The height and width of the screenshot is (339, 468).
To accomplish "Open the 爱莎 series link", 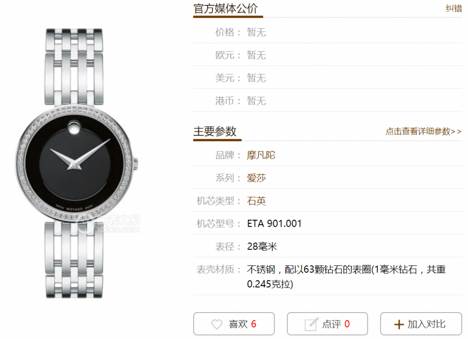I will pos(256,178).
